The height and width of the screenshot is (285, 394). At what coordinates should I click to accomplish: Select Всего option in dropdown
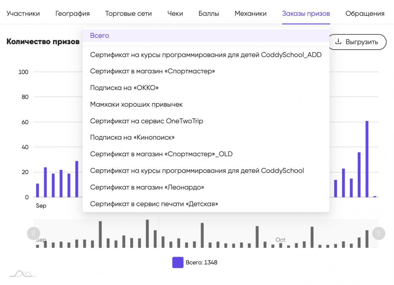click(x=99, y=36)
